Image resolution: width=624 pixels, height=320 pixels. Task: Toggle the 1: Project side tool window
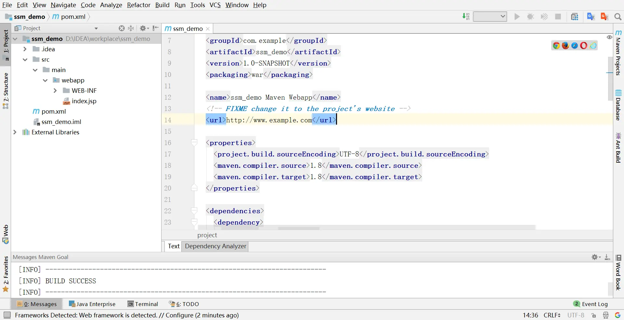tap(6, 44)
